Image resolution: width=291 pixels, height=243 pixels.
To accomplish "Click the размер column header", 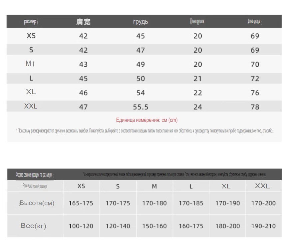I will tap(30, 22).
